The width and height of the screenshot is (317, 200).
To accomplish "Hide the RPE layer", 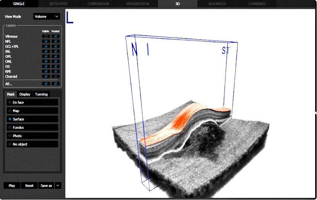I will 46,71.
